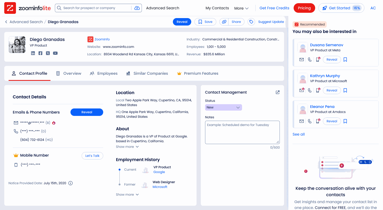
Task: Reveal Eleanor Pena's contact info
Action: [332, 121]
